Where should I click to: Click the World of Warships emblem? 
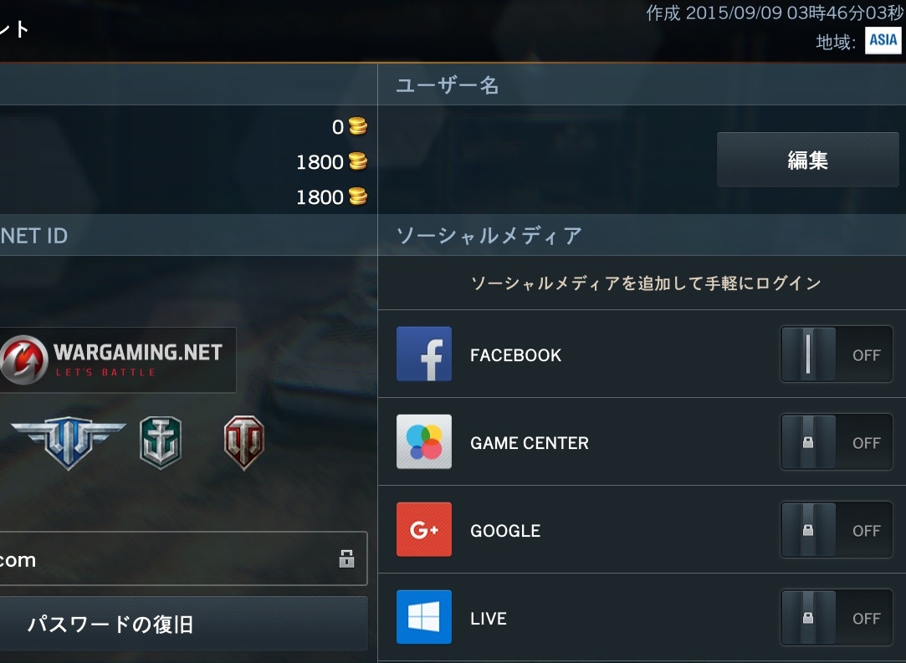tap(161, 442)
